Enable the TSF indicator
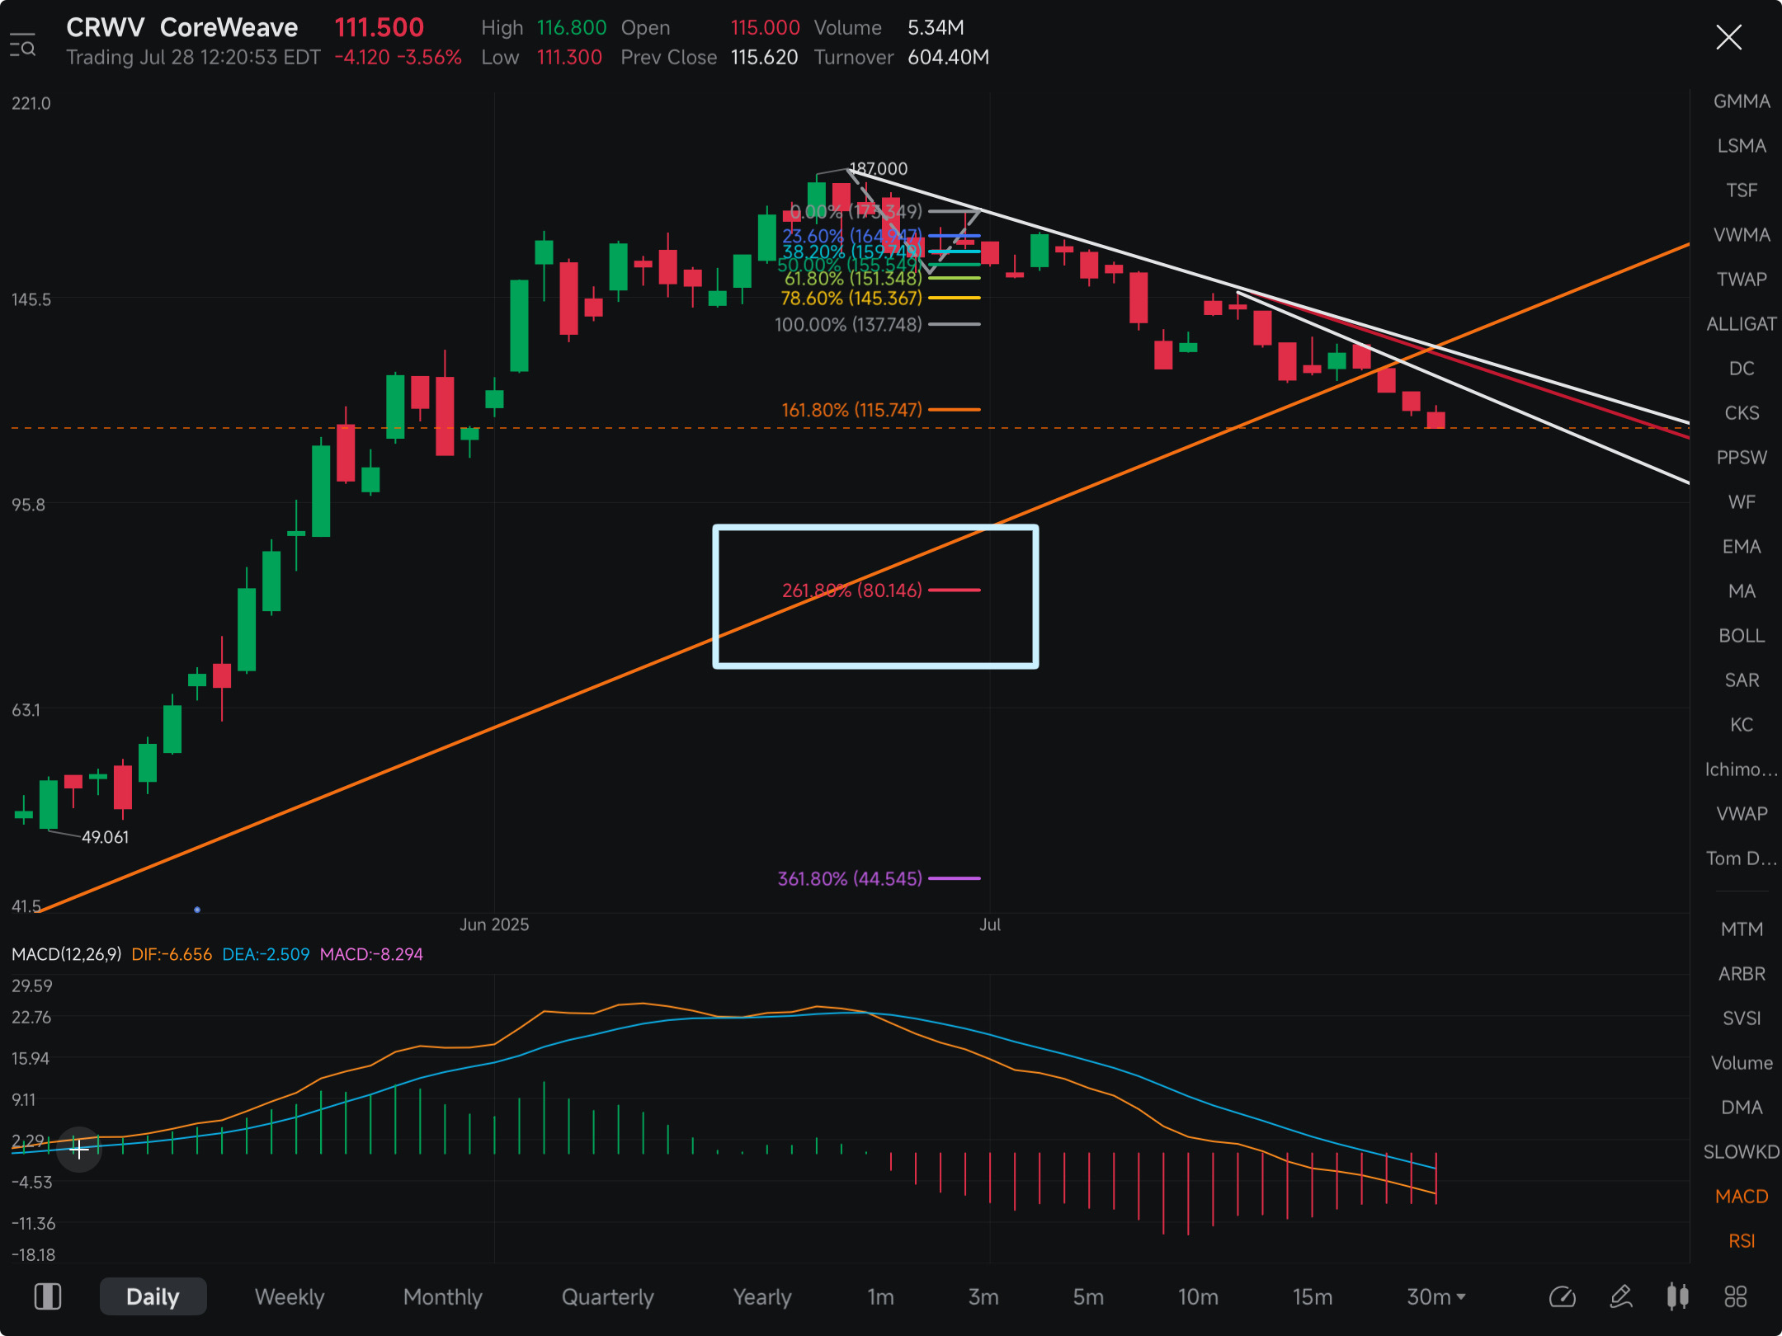Image resolution: width=1782 pixels, height=1336 pixels. [x=1742, y=191]
